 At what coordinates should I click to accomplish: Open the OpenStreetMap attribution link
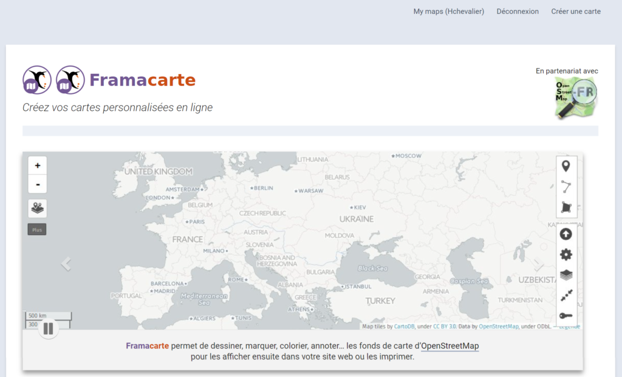499,327
